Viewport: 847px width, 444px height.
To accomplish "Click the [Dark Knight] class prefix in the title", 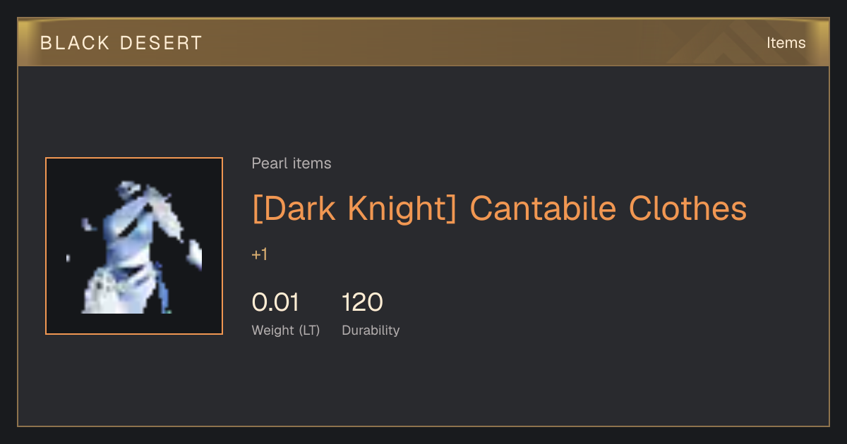I will 355,208.
